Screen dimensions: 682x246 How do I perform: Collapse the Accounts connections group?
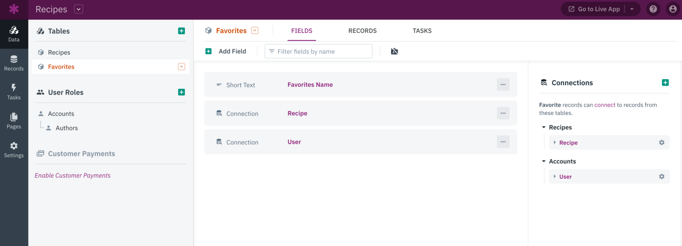click(x=544, y=161)
